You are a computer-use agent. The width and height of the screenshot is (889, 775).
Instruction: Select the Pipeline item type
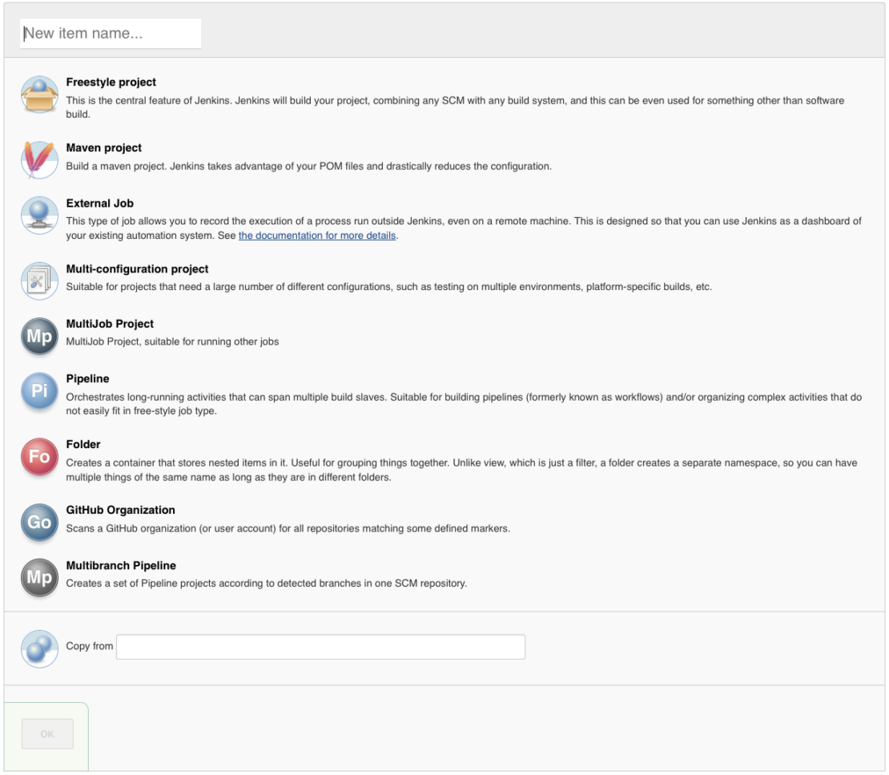click(88, 378)
